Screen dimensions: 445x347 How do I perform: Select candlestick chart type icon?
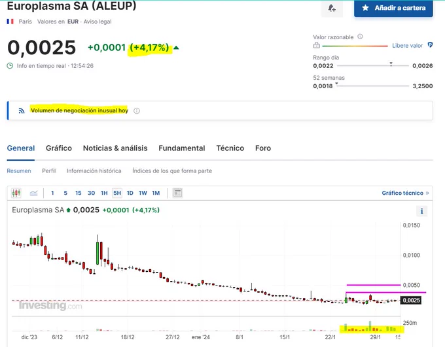click(x=16, y=193)
